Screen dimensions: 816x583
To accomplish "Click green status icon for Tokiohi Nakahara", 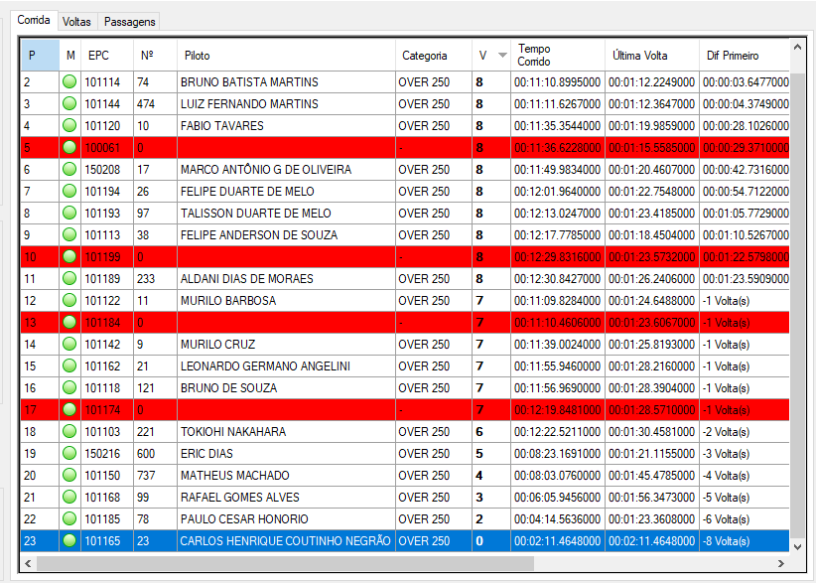I will pos(68,432).
